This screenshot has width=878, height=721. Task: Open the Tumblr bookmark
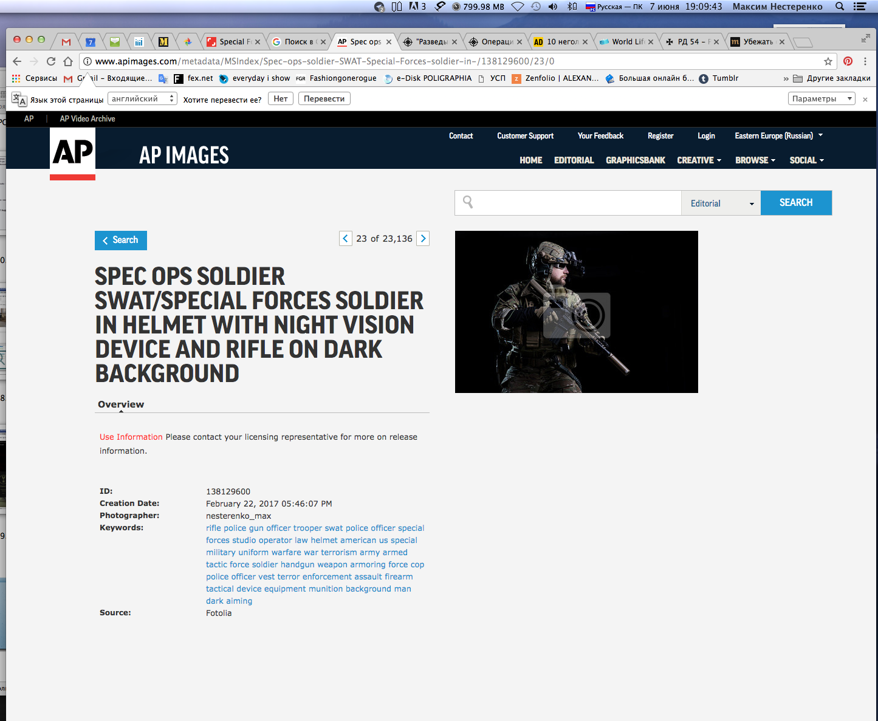coord(719,78)
